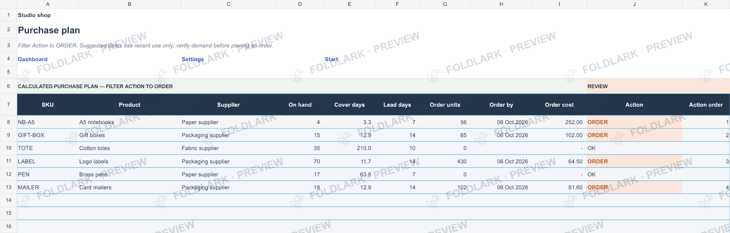Select the 102.00 order cost cell
Viewport: 730px width, 233px height.
click(x=559, y=135)
